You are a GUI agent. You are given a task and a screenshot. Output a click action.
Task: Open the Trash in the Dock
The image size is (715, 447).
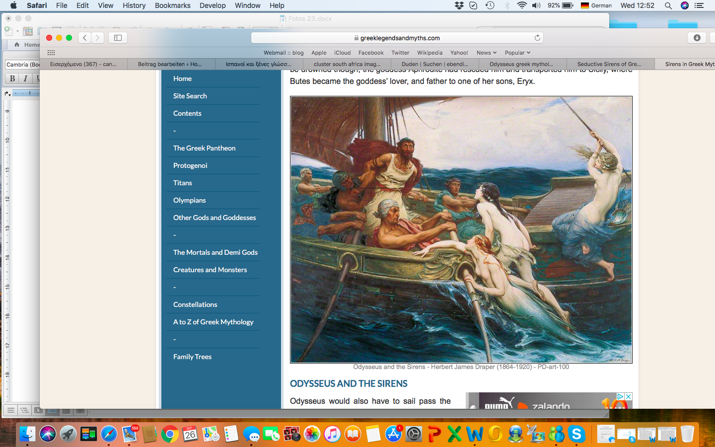coord(687,434)
